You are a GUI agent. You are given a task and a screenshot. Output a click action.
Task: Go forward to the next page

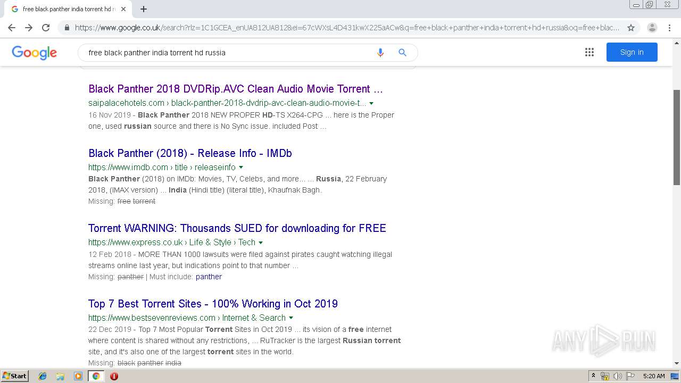pos(29,28)
